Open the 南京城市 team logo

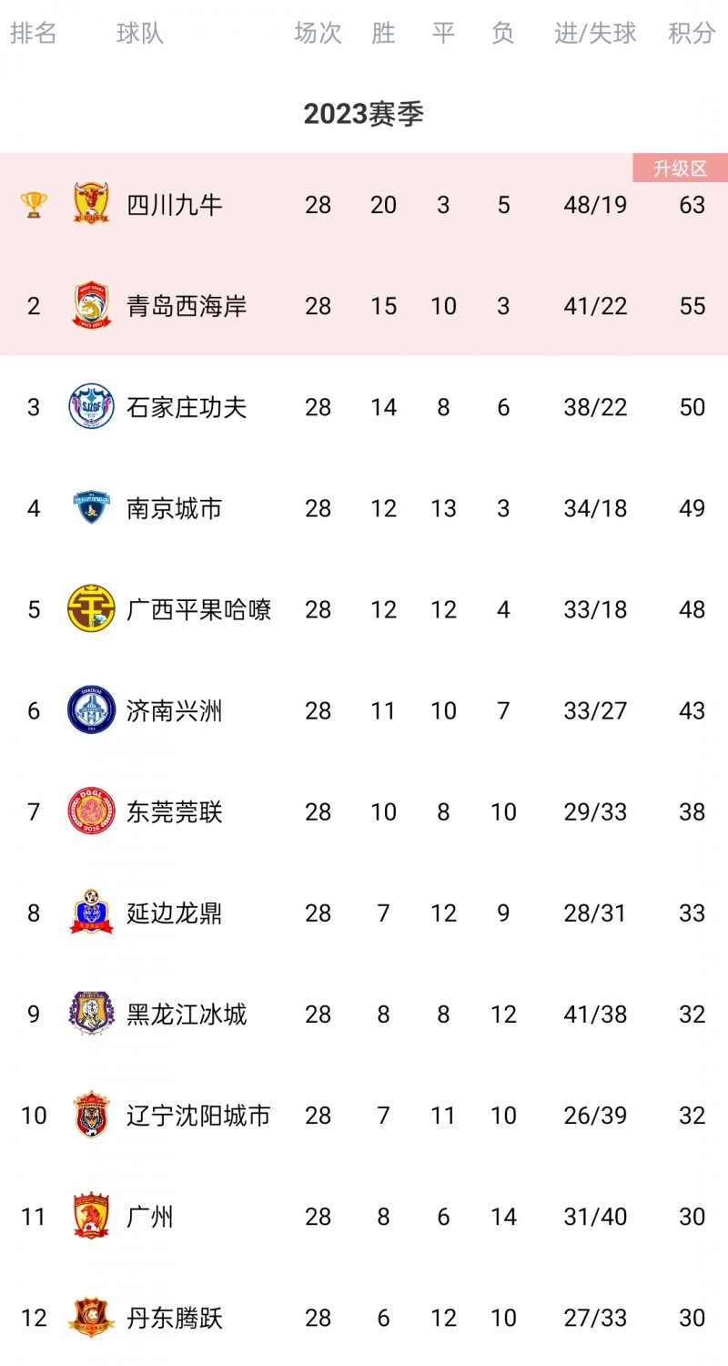(92, 508)
